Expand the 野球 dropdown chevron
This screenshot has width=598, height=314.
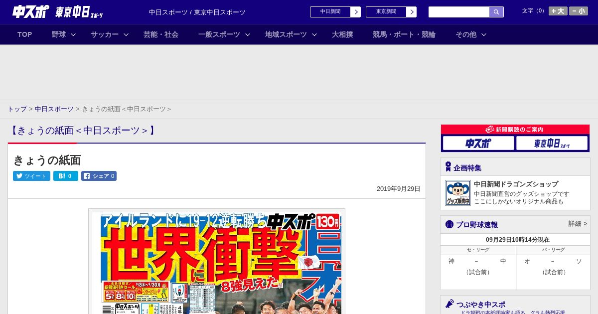(73, 34)
